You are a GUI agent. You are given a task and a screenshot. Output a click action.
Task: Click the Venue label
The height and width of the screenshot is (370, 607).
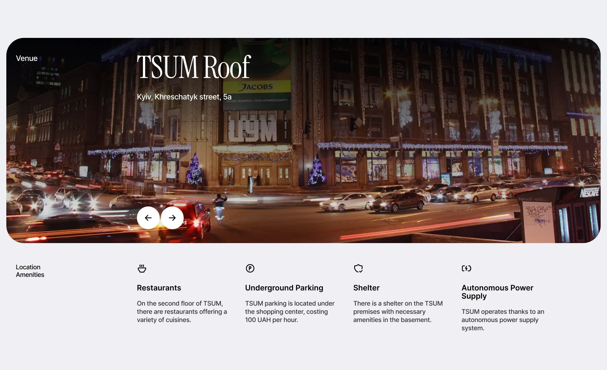coord(27,58)
